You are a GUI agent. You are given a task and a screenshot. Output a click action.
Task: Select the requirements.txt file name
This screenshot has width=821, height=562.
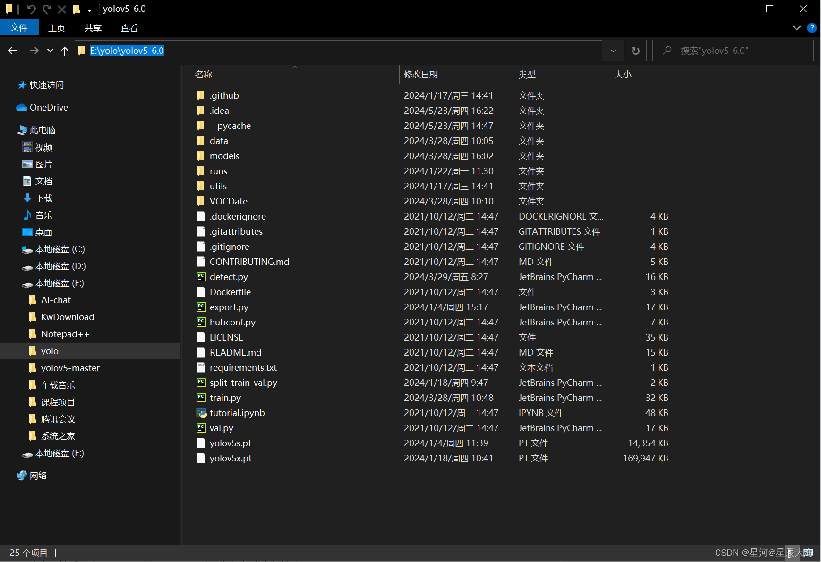(243, 367)
